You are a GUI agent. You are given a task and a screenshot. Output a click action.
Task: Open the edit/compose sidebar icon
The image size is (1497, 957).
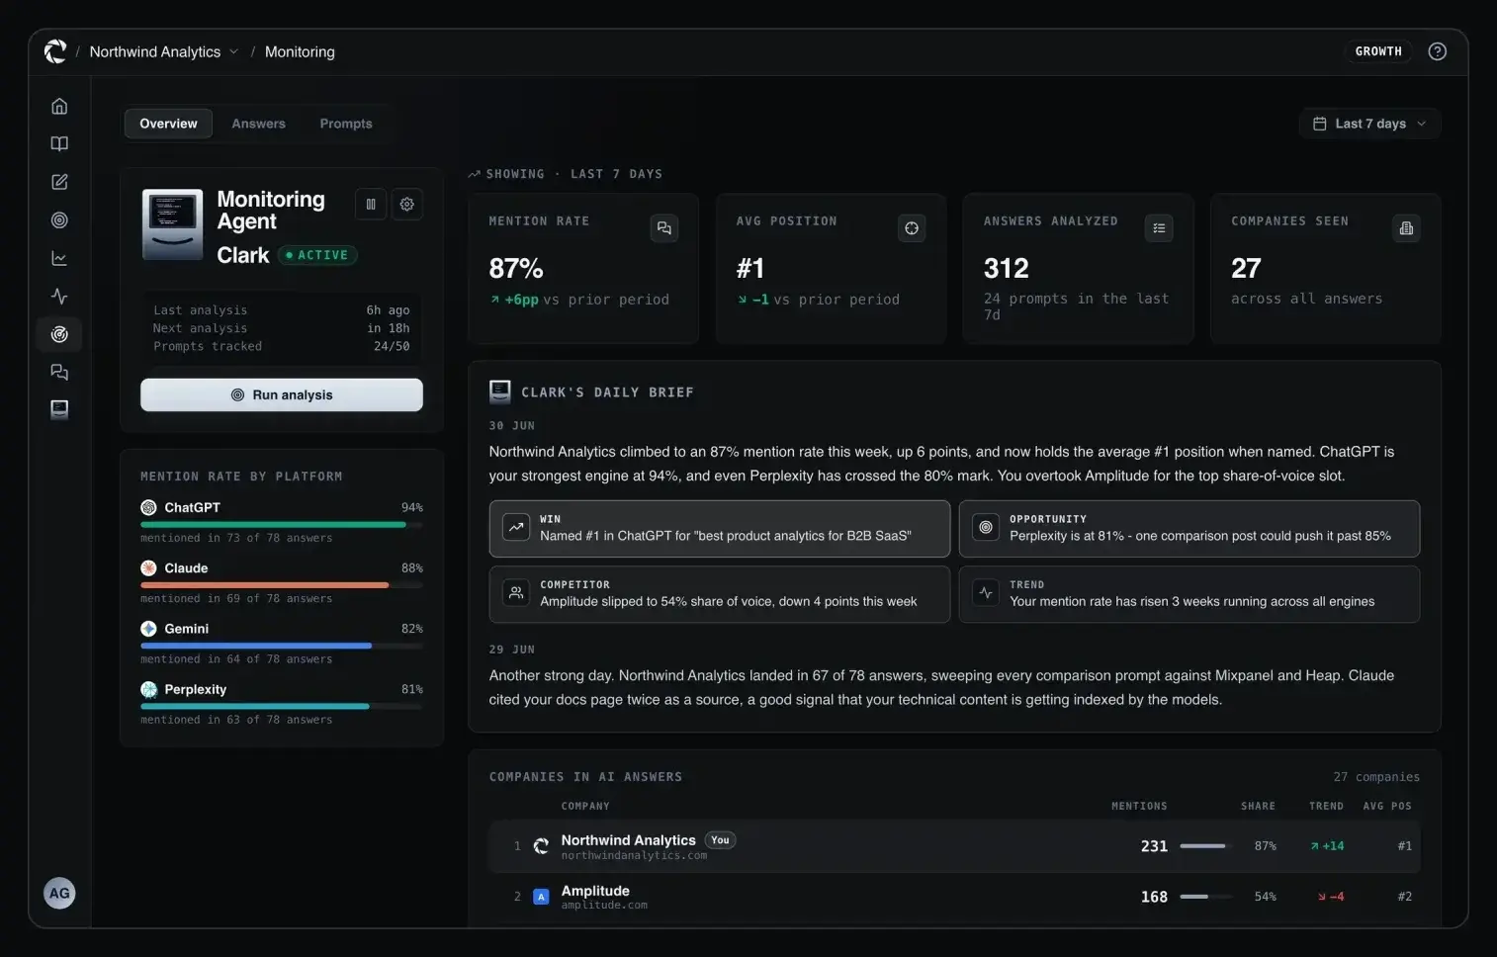pos(59,182)
